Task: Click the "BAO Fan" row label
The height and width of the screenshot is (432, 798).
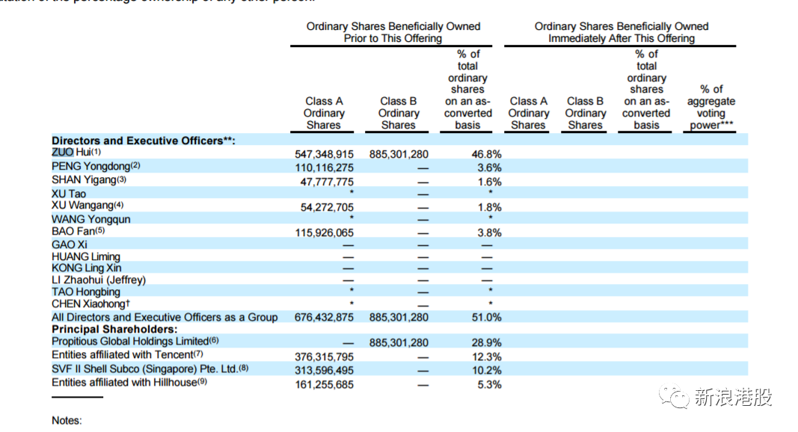Action: pyautogui.click(x=73, y=231)
